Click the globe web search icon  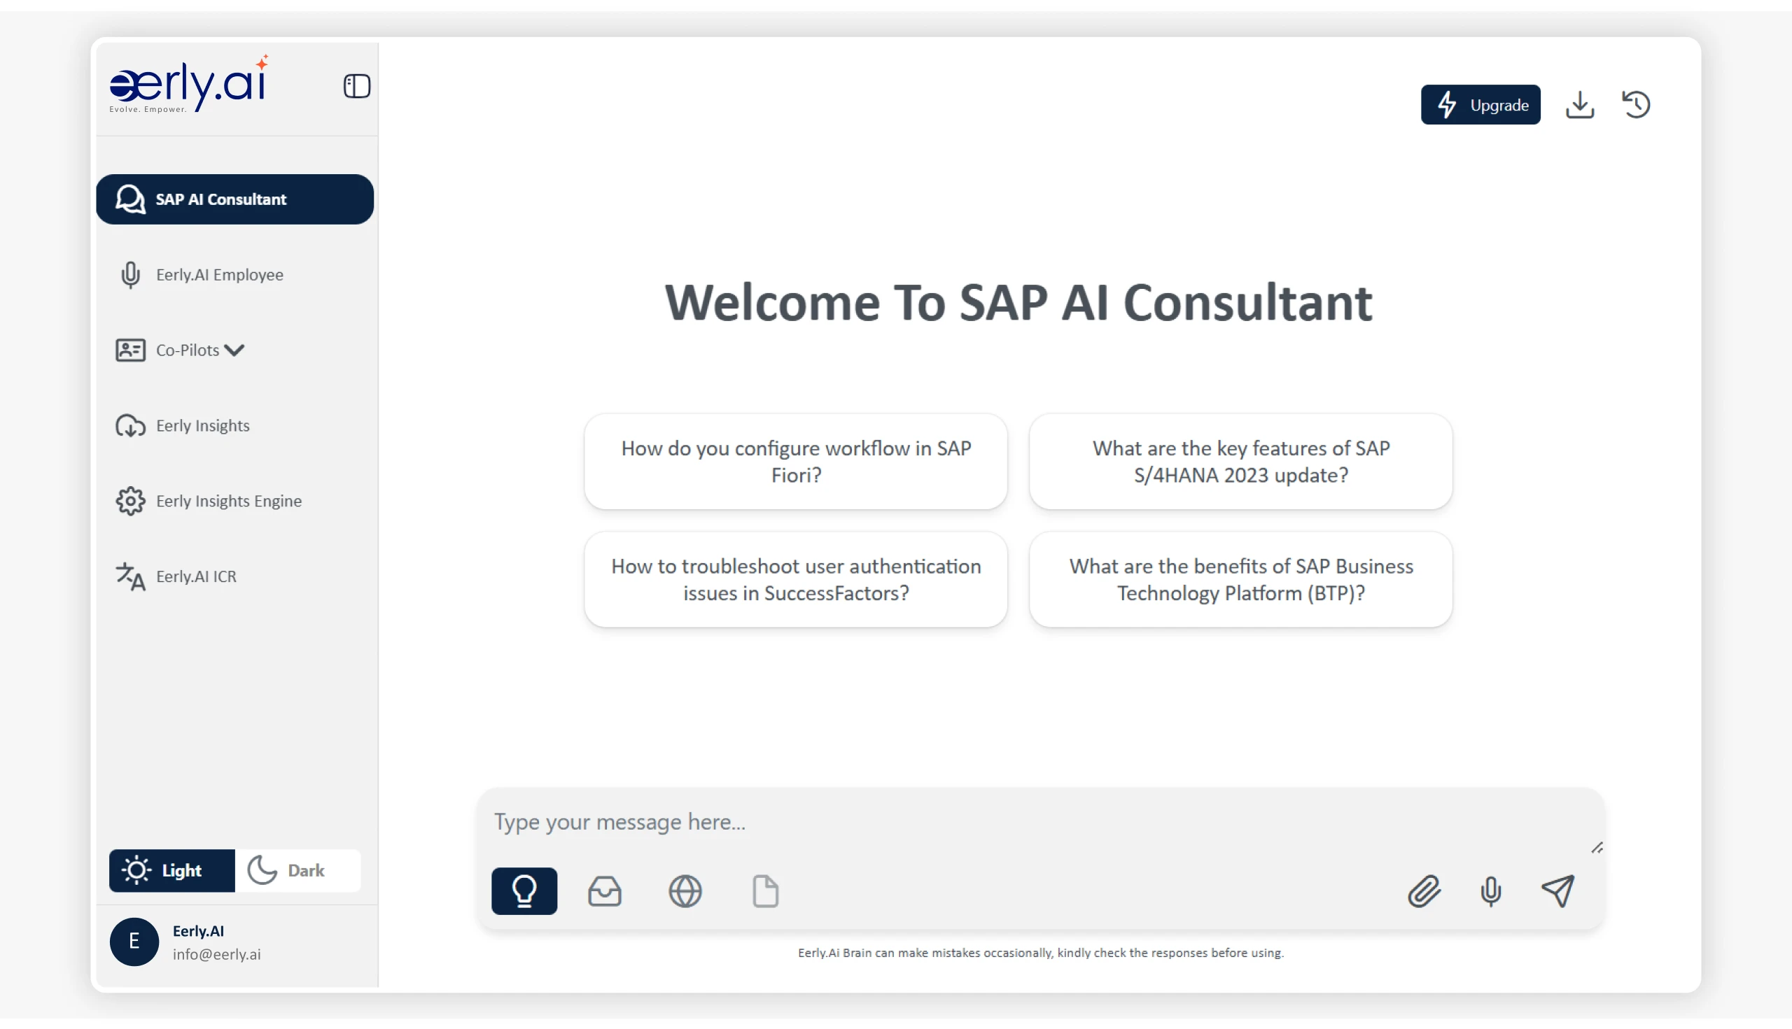(x=685, y=891)
